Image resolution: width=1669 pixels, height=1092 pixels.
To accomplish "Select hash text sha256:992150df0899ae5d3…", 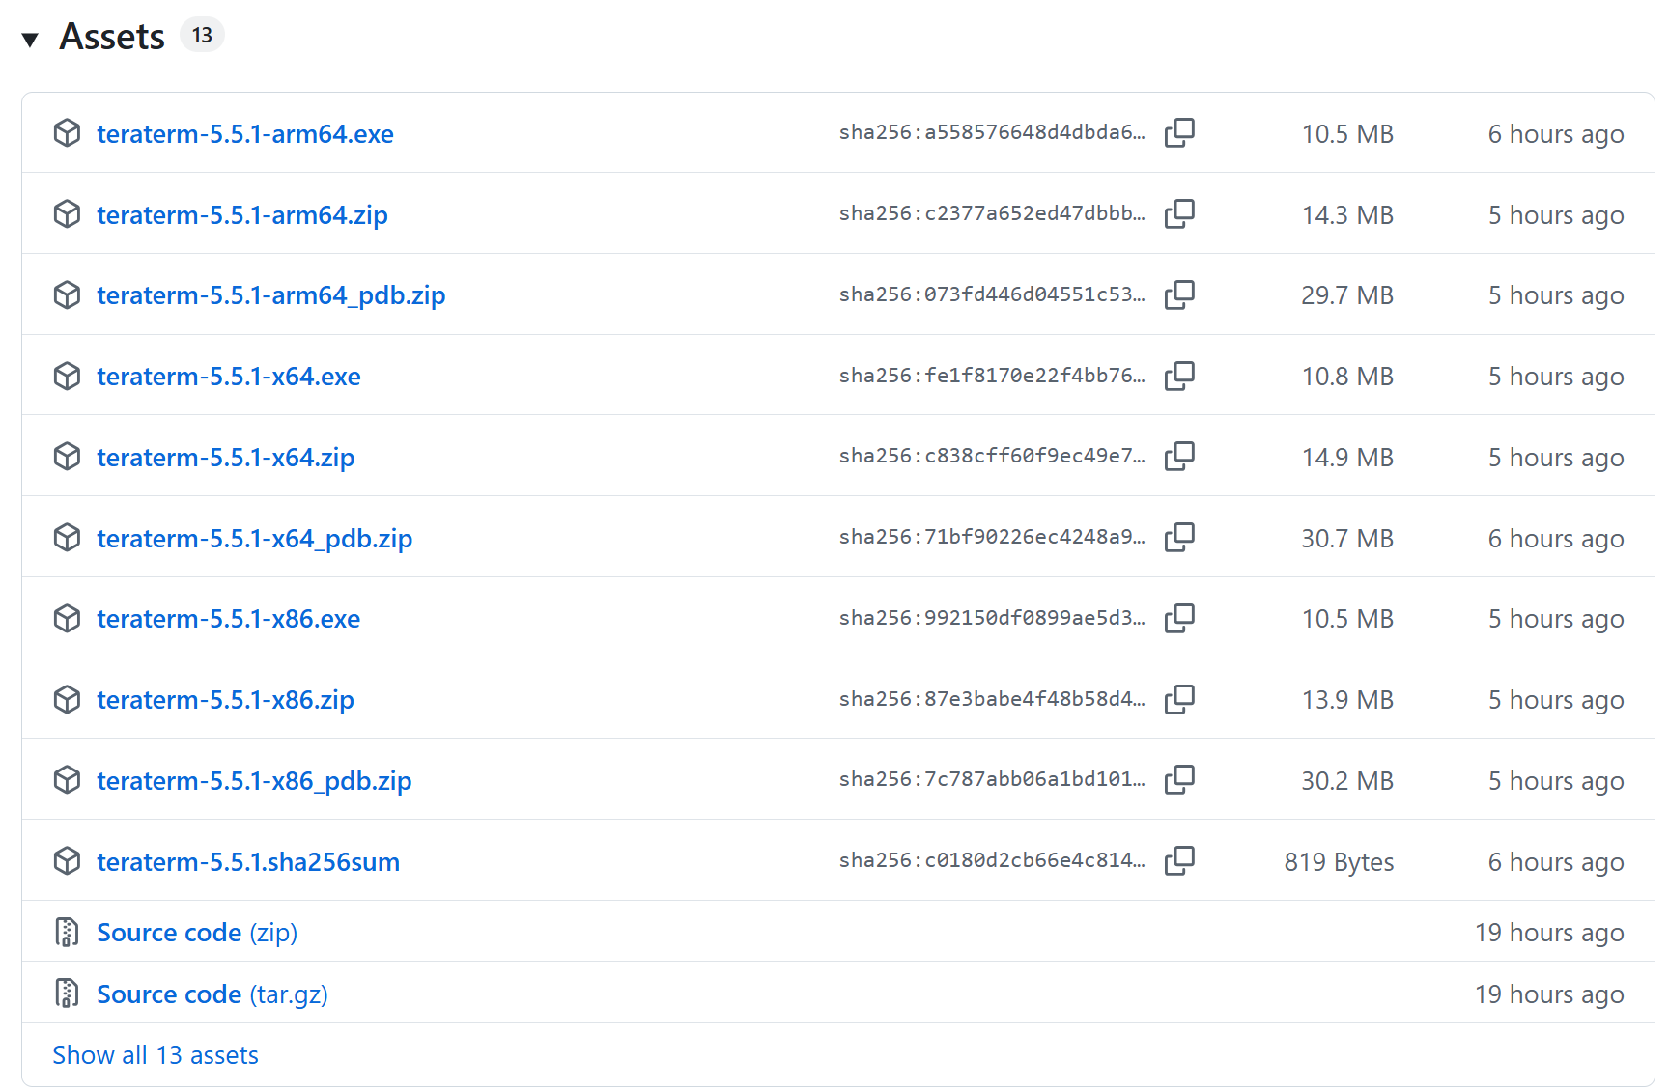I will tap(992, 618).
